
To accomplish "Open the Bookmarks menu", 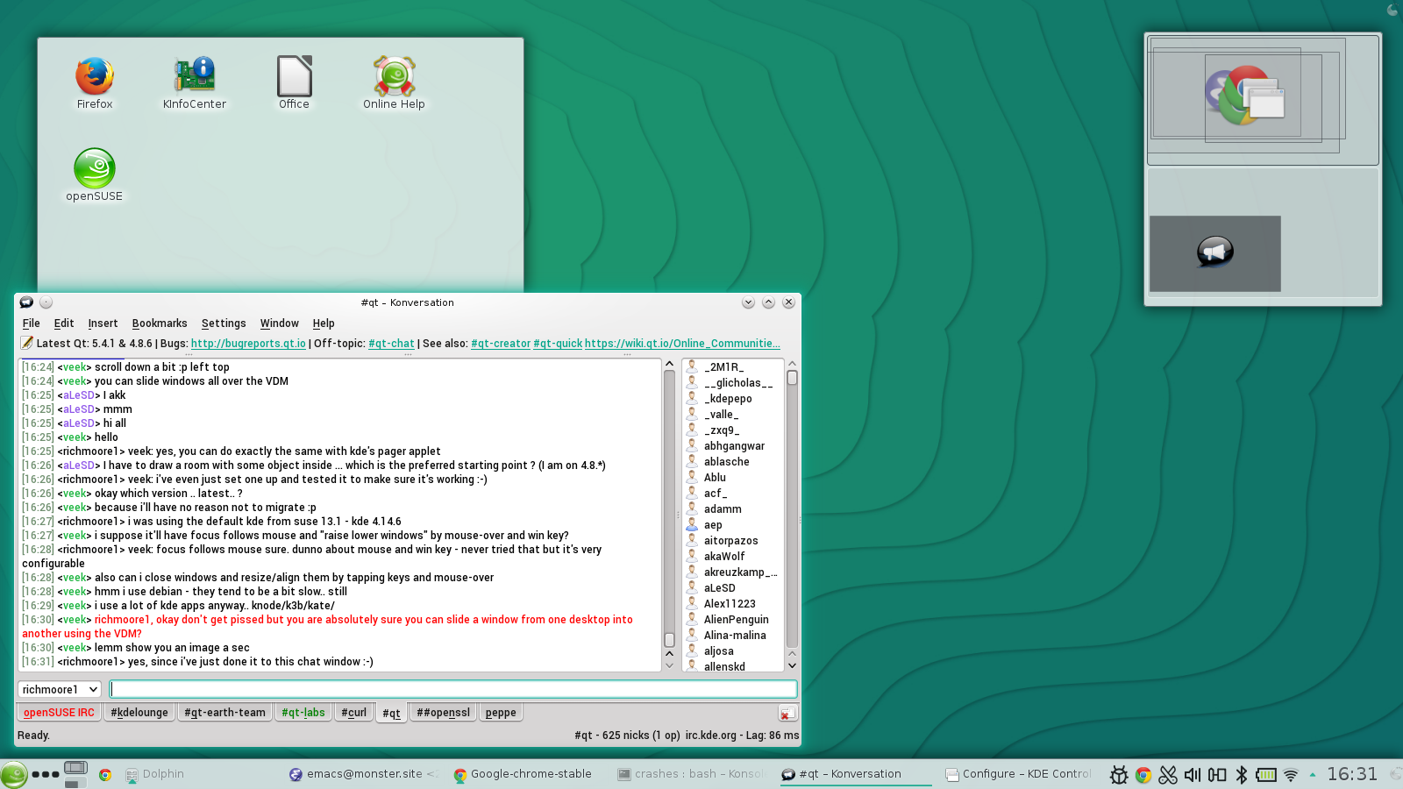I will [x=160, y=323].
